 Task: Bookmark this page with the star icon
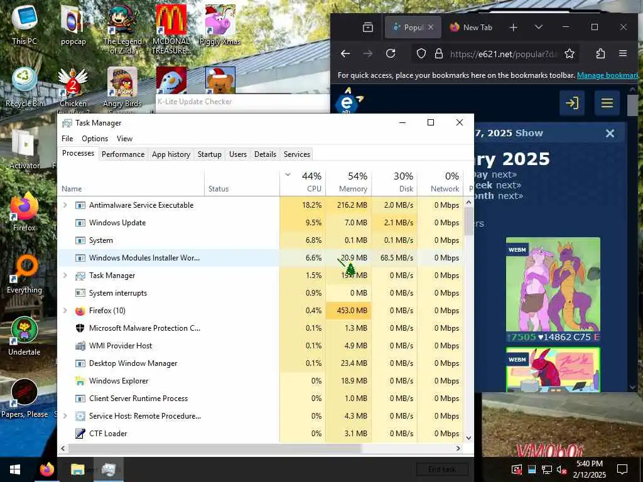[x=569, y=53]
